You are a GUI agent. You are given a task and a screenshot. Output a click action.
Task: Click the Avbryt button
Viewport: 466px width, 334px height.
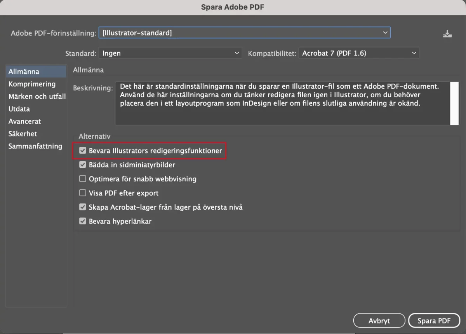pyautogui.click(x=379, y=321)
